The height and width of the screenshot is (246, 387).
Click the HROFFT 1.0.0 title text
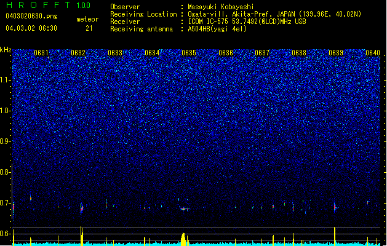pyautogui.click(x=49, y=5)
